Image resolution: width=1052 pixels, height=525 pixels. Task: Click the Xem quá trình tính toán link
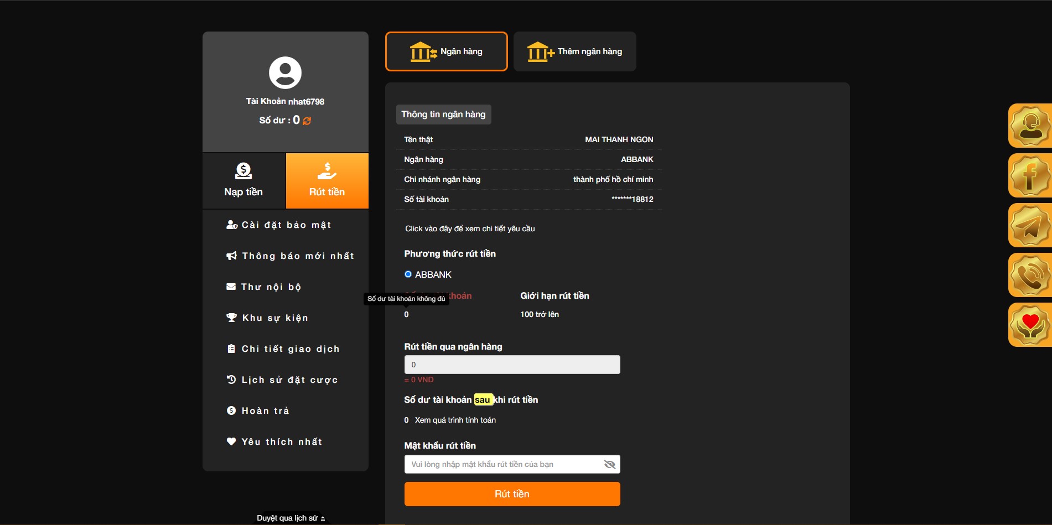455,420
